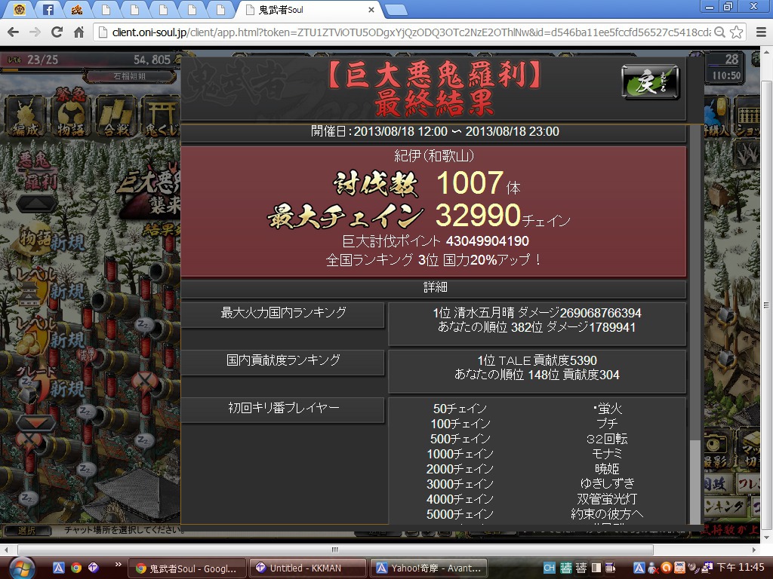Switch to the Facebook browser tab
Viewport: 773px width, 579px height.
click(48, 9)
